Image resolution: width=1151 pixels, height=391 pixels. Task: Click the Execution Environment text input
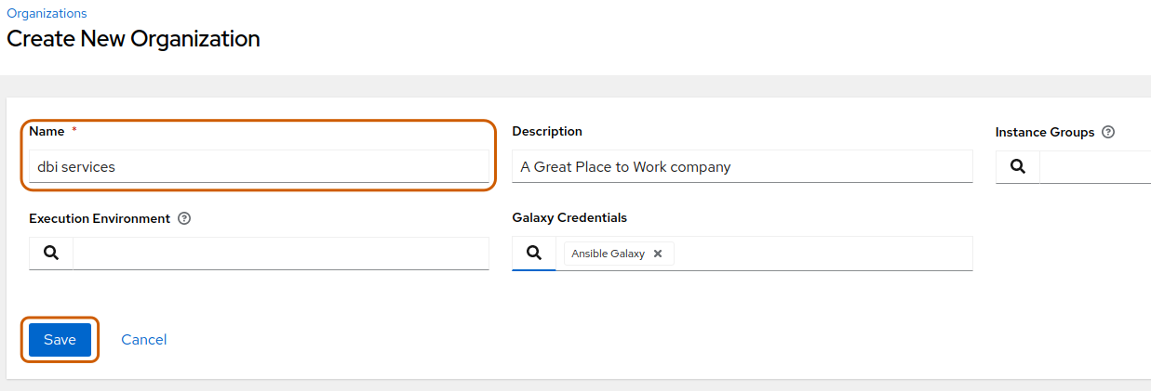[x=281, y=254]
